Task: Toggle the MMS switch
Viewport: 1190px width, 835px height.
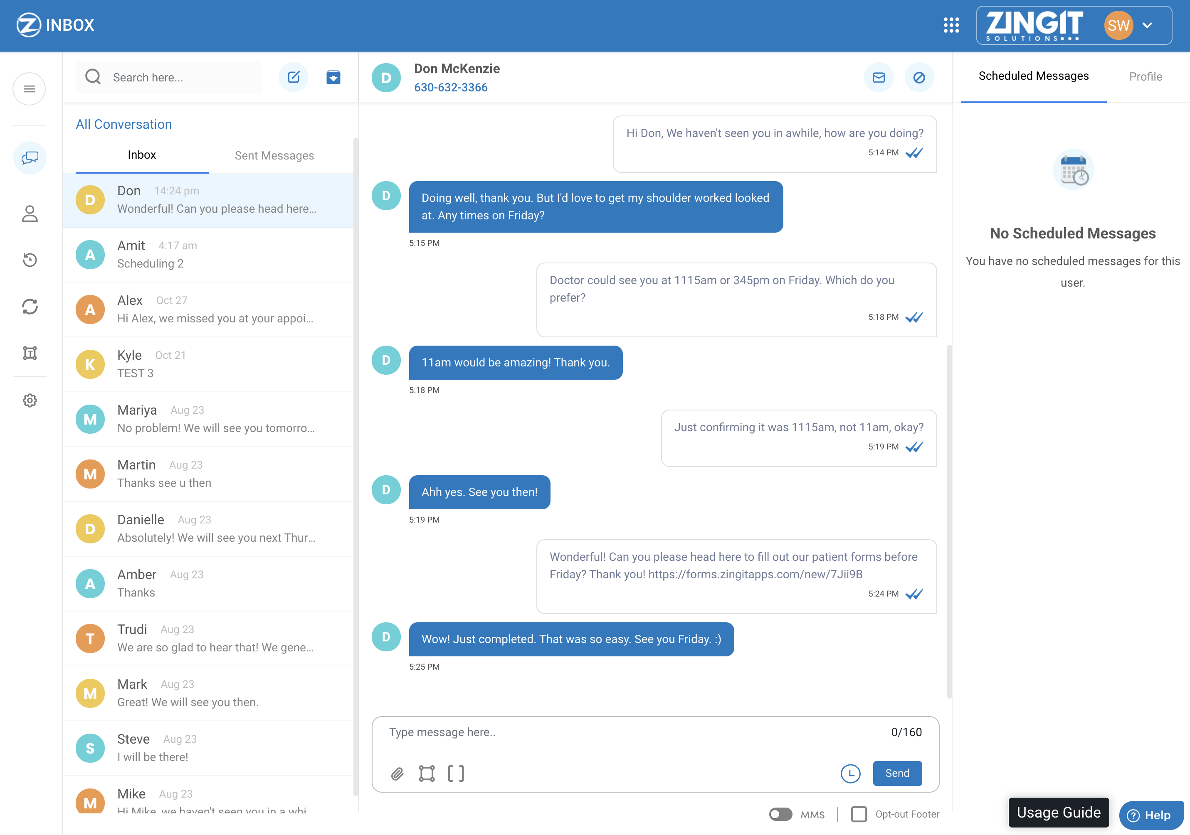Action: point(780,814)
